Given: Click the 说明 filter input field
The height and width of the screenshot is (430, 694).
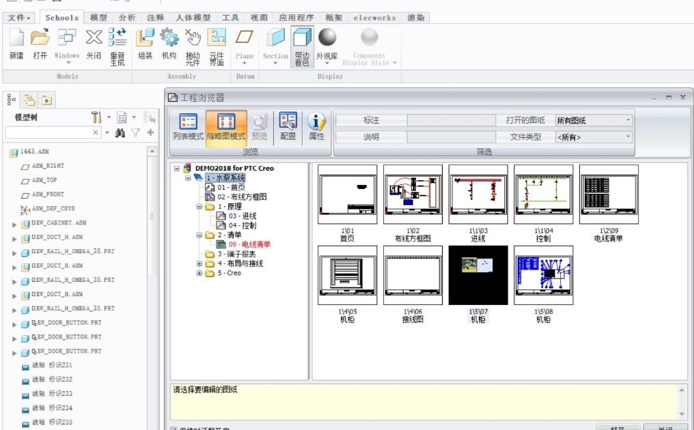Looking at the screenshot, I should point(451,137).
